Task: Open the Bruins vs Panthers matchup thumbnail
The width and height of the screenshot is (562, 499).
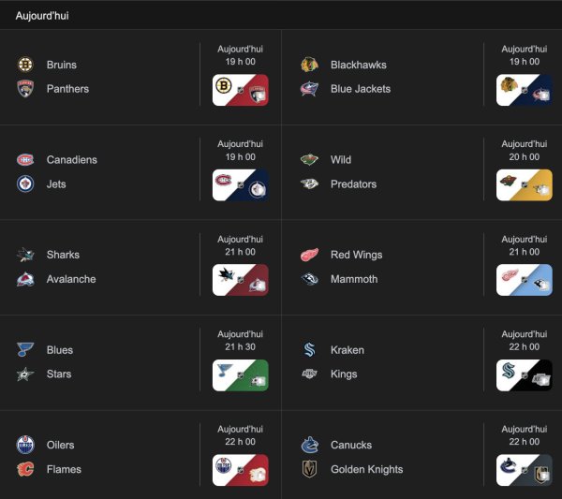Action: coord(241,90)
